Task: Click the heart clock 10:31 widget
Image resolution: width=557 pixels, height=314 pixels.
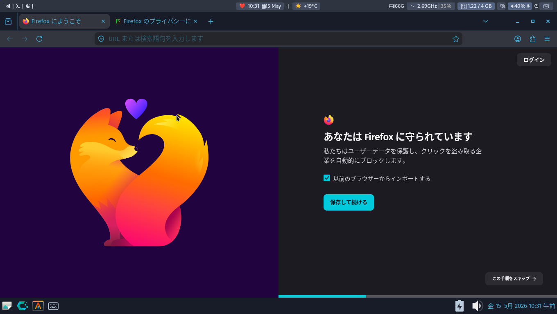Action: [249, 6]
